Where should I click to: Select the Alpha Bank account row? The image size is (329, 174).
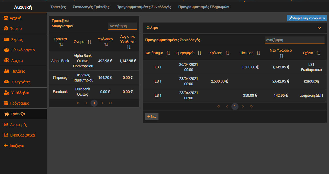[x=94, y=61]
